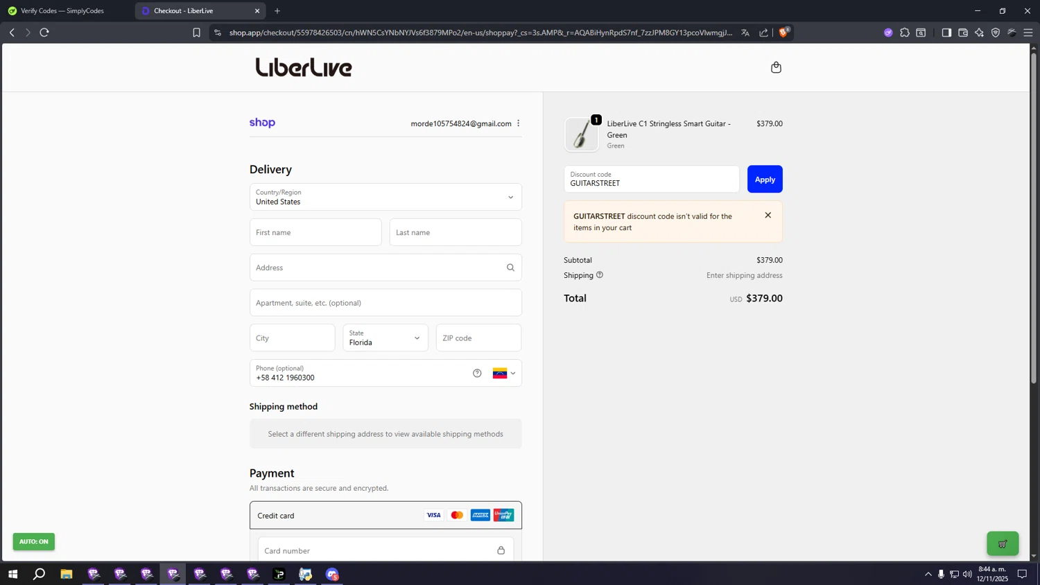Show the phone number help tooltip
Viewport: 1040px width, 585px height.
pyautogui.click(x=477, y=373)
